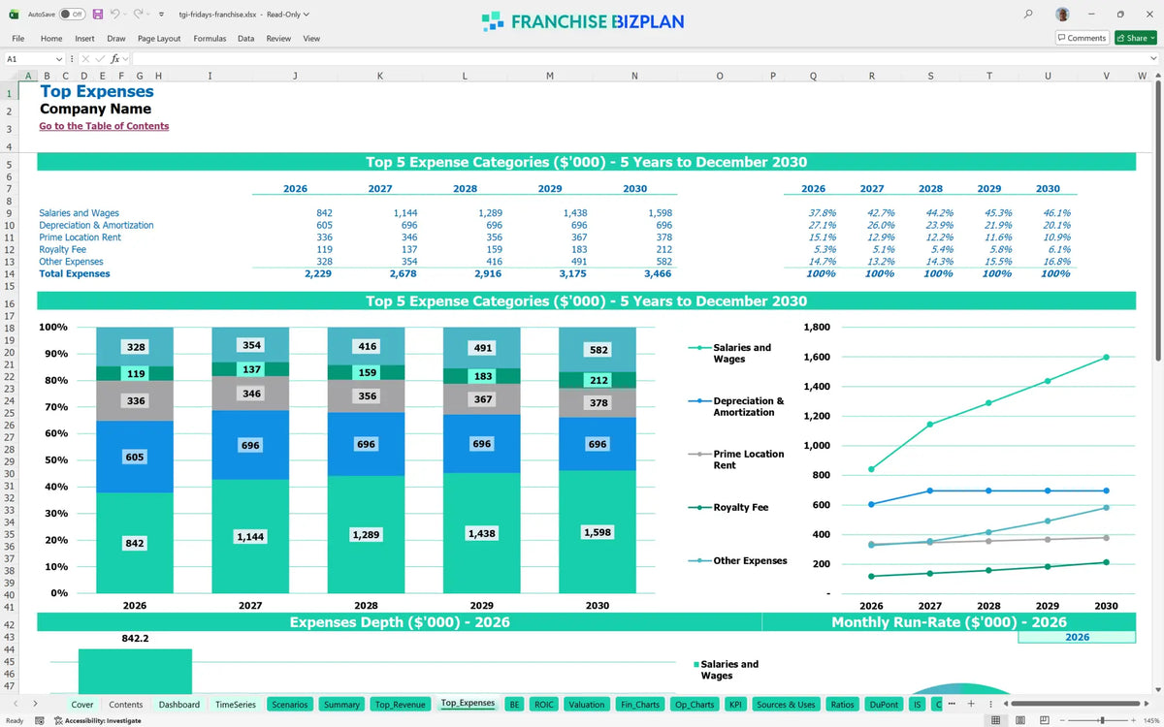Add a new sheet with plus icon
Image resolution: width=1164 pixels, height=727 pixels.
(972, 704)
